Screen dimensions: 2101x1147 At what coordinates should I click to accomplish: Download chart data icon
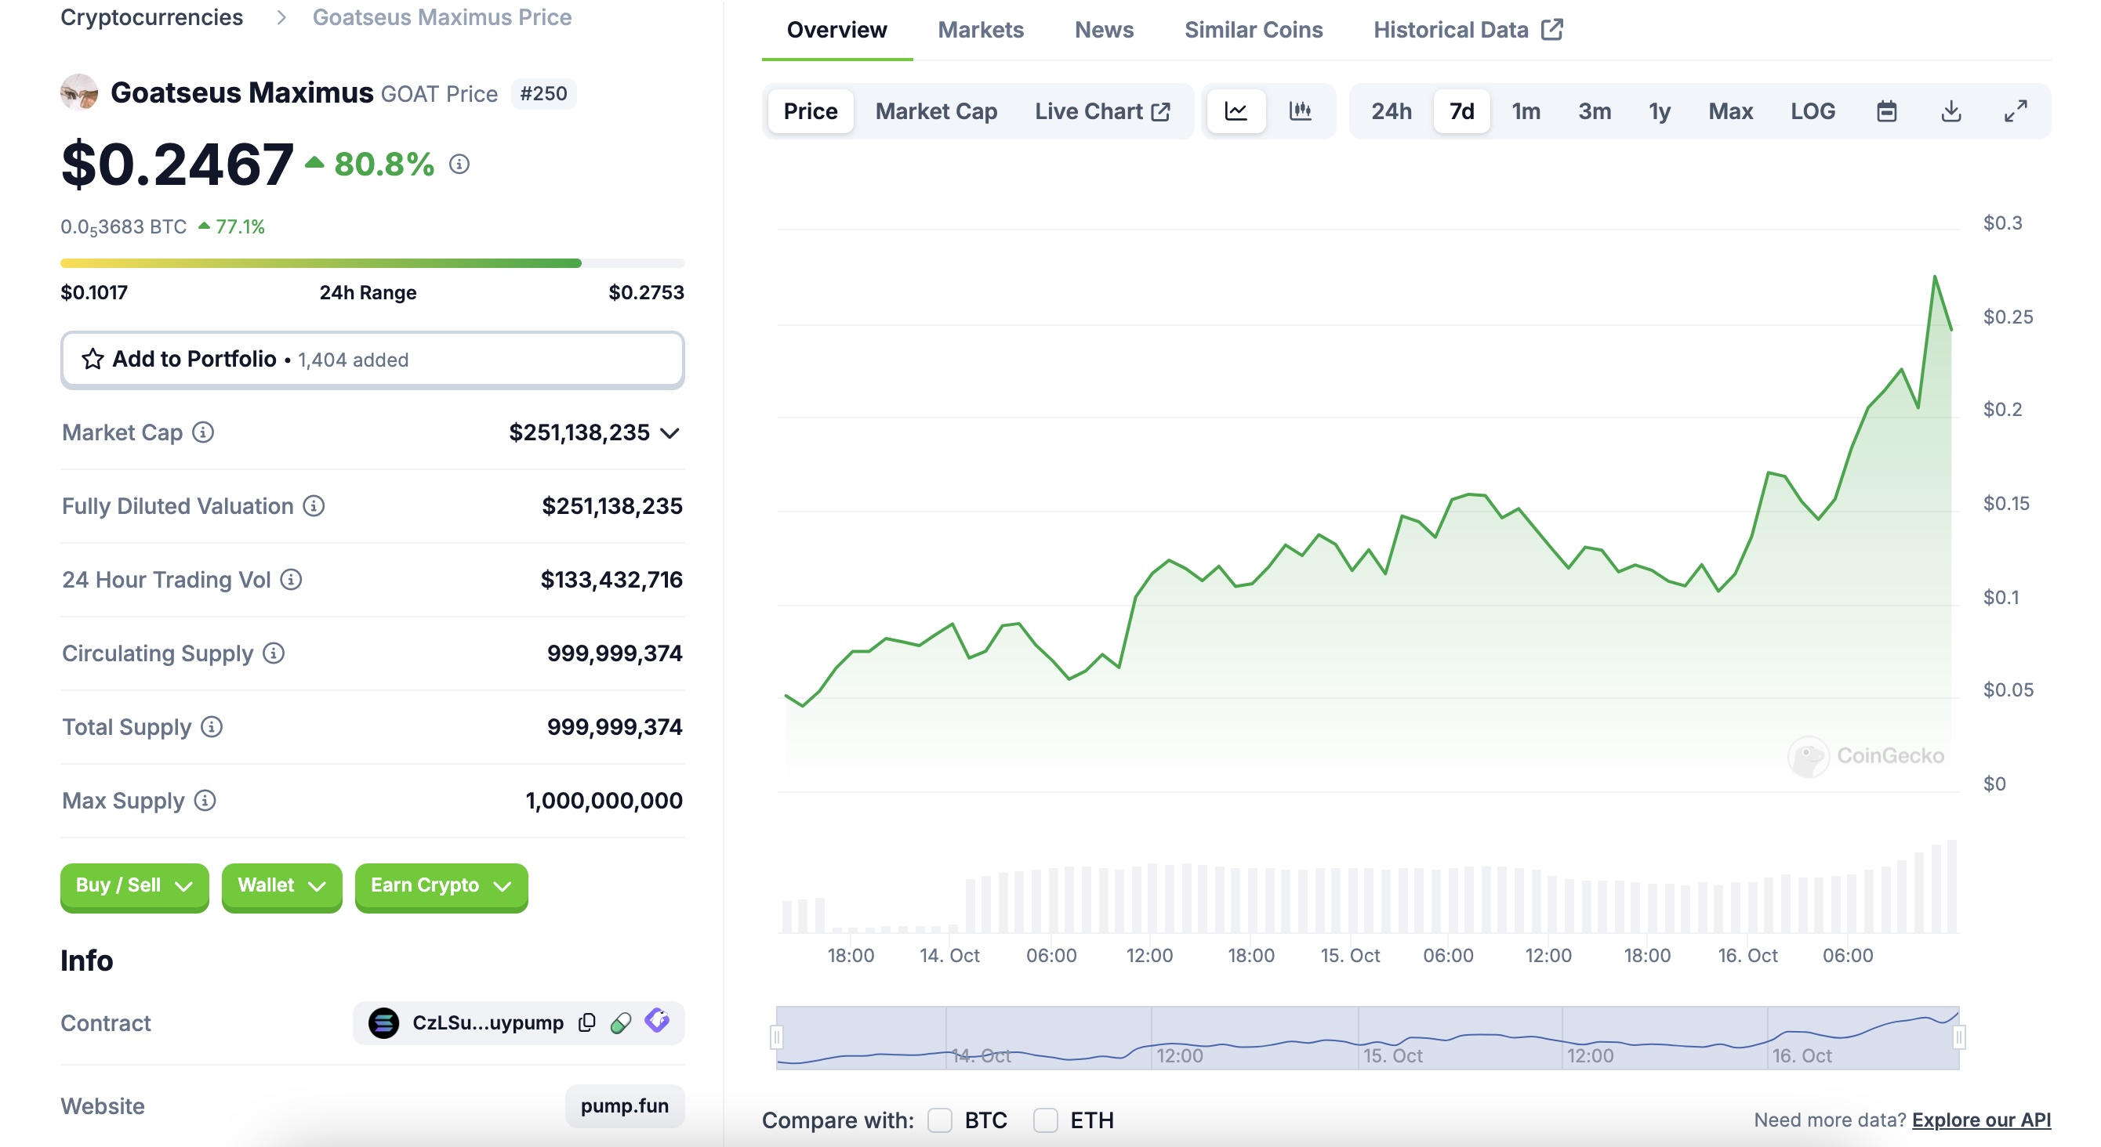point(1951,111)
